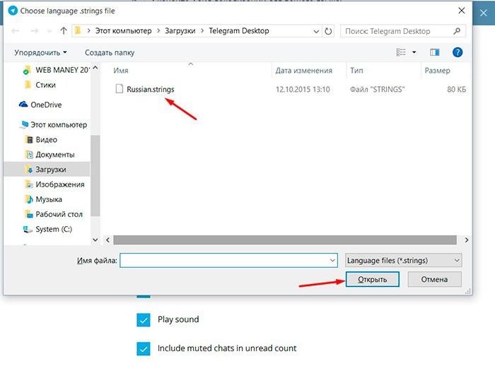Open Документы in sidebar
Screen dimensions: 495x373
(49, 155)
